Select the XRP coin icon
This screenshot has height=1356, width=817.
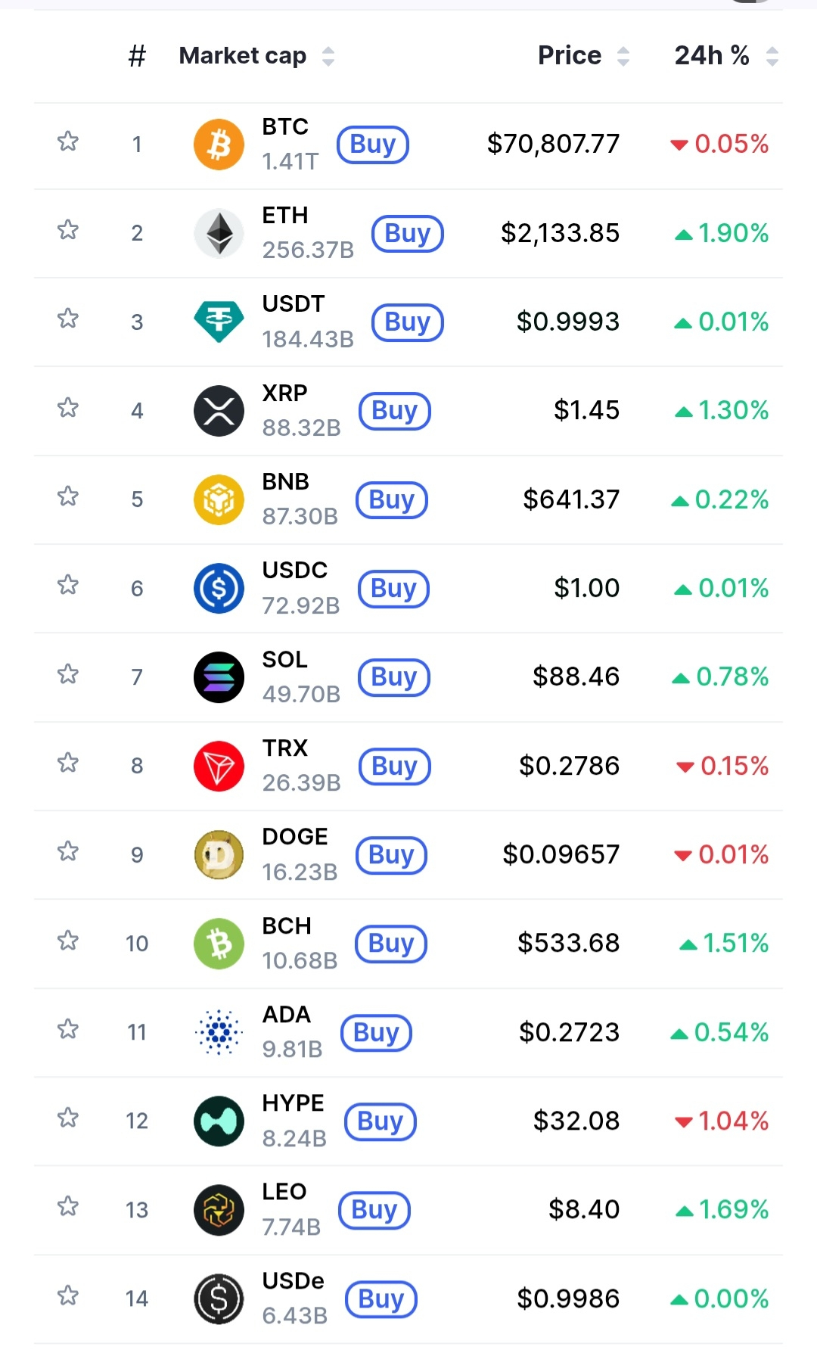tap(219, 411)
